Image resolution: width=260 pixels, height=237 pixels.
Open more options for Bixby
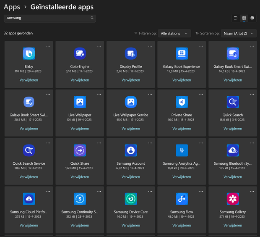48,46
